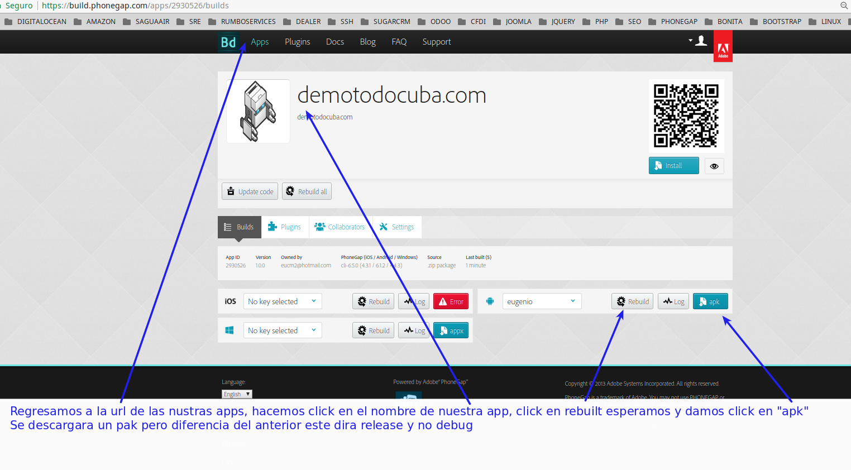
Task: Download the Windows appx package
Action: (x=451, y=330)
